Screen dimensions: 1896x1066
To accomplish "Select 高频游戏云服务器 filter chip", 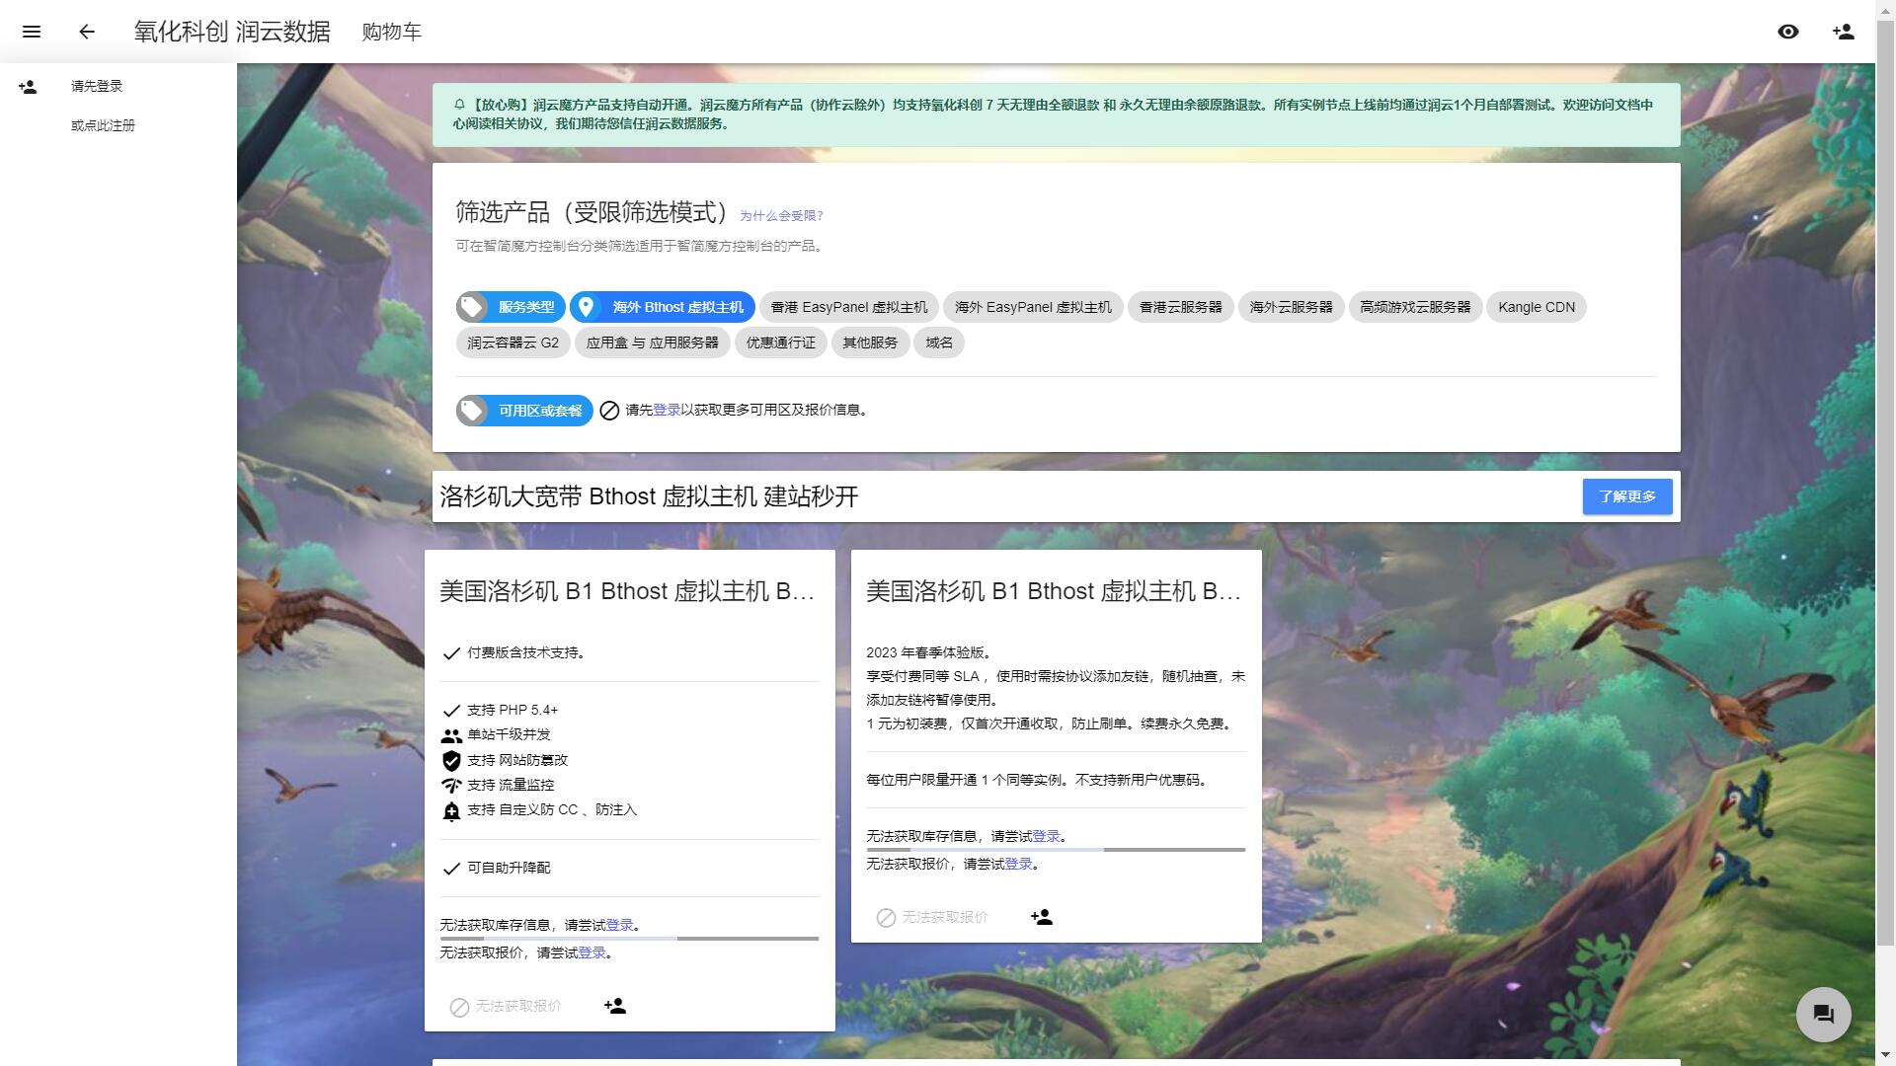I will click(x=1415, y=307).
